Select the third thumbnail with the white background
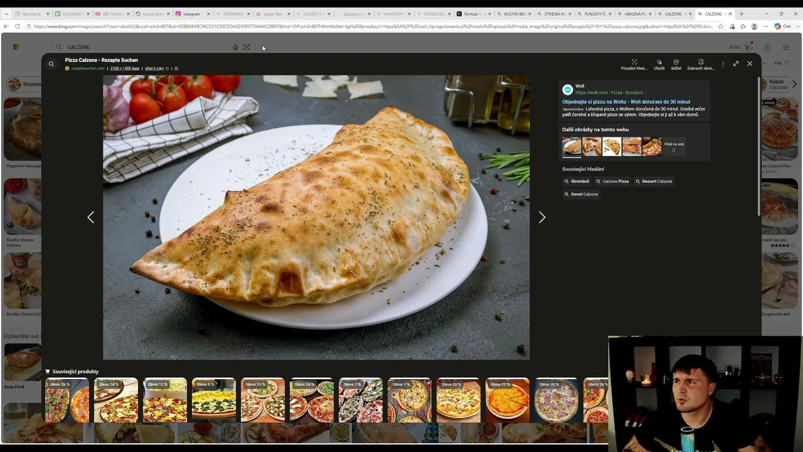 [x=612, y=146]
